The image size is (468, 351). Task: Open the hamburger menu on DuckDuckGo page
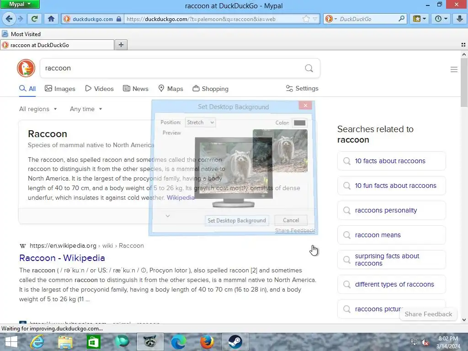coord(454,69)
